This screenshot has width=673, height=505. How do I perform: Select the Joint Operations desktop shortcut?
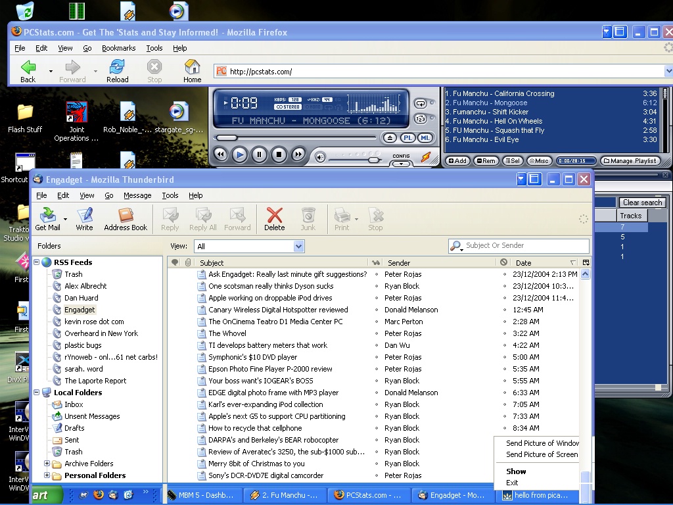[x=77, y=122]
